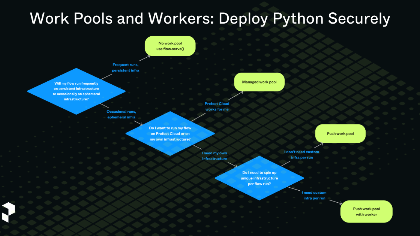Click the Prefect Cloud decision diamond

click(171, 133)
